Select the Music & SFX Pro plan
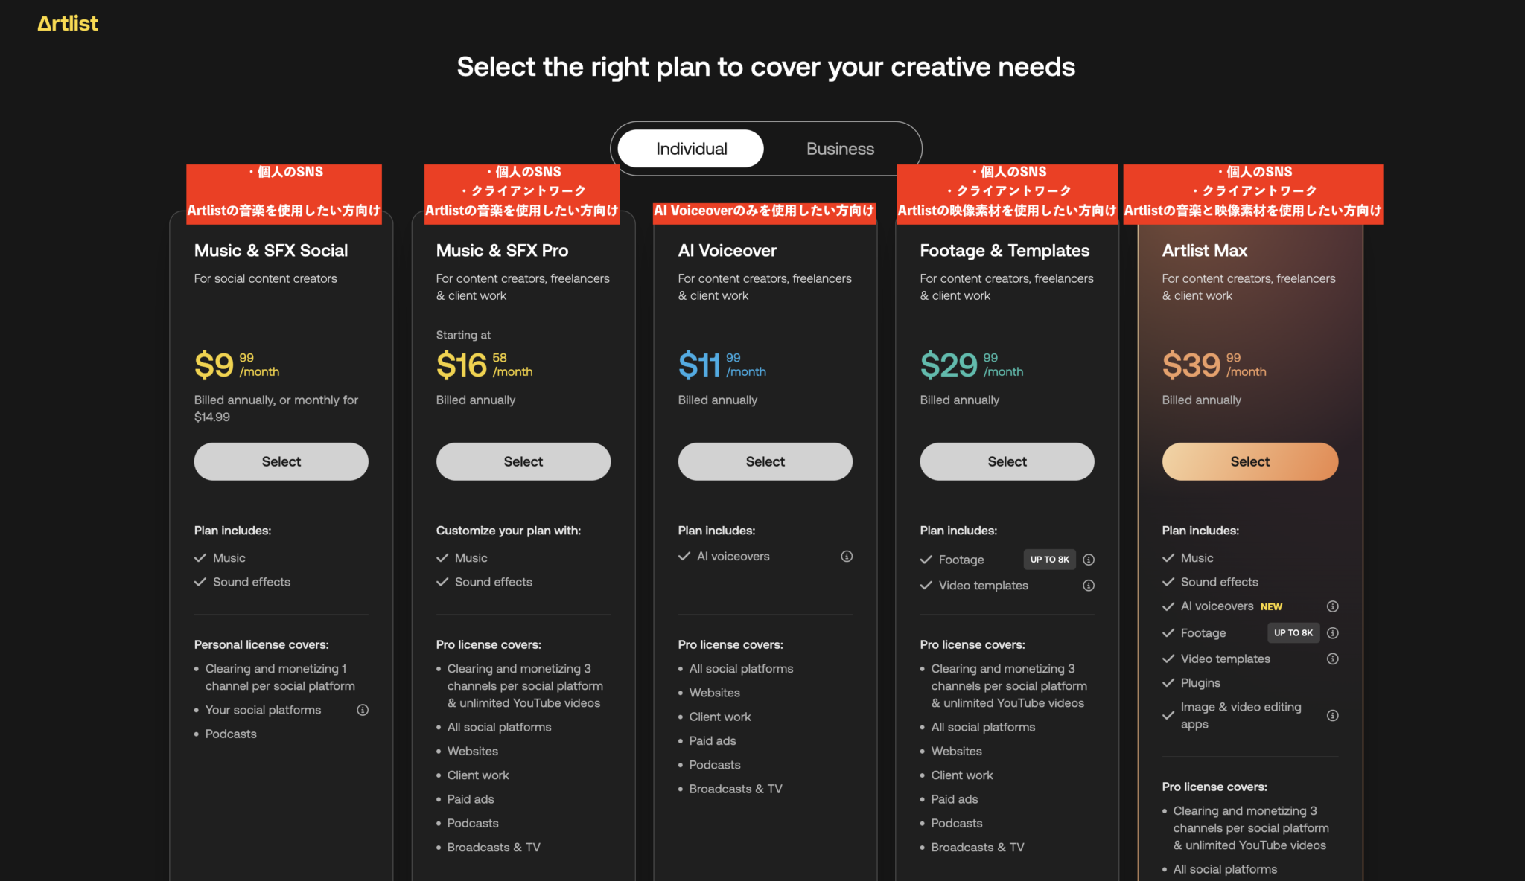 coord(523,461)
